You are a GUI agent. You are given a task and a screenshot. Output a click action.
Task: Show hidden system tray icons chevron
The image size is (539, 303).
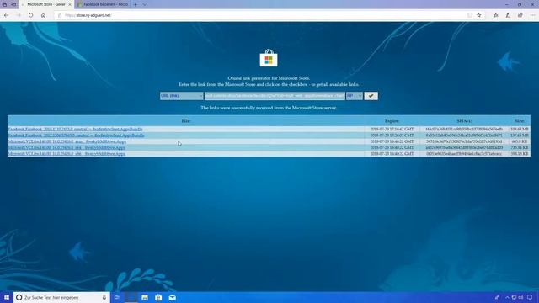[507, 297]
